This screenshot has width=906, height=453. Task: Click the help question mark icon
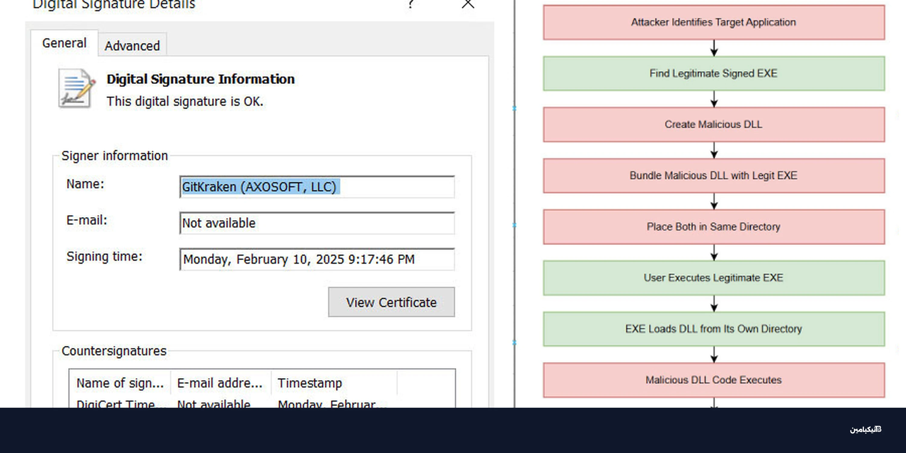click(410, 4)
